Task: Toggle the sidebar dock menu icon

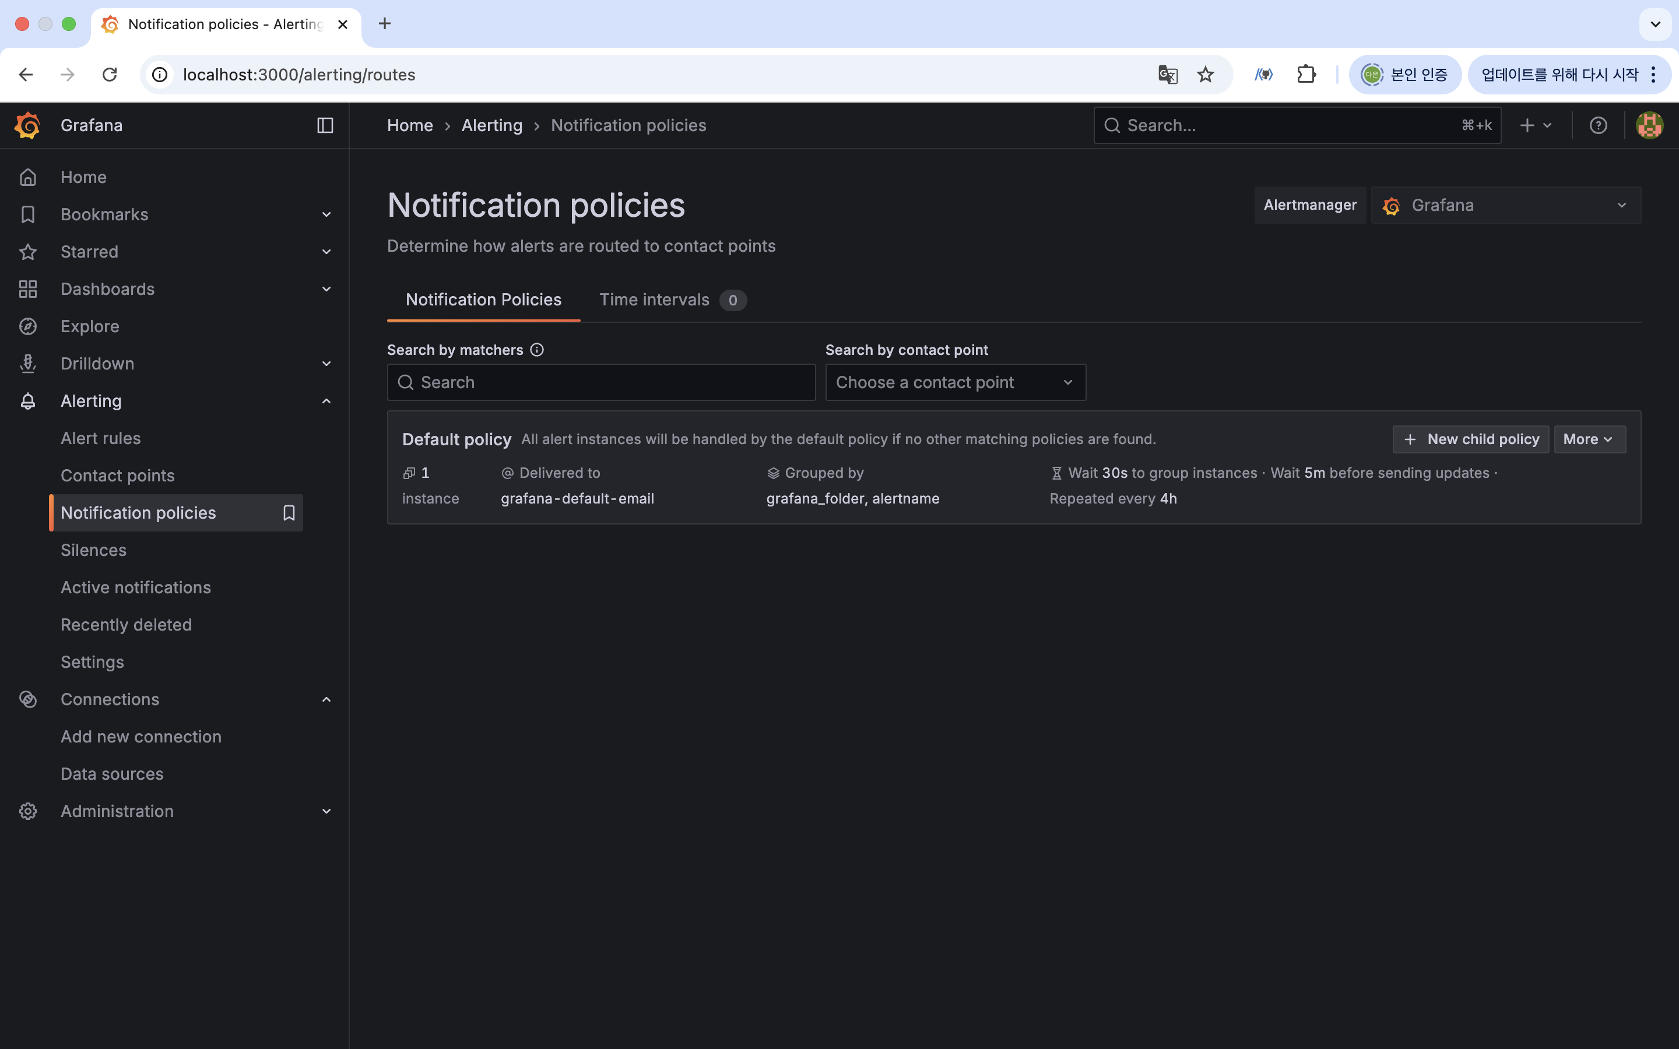Action: [x=325, y=125]
